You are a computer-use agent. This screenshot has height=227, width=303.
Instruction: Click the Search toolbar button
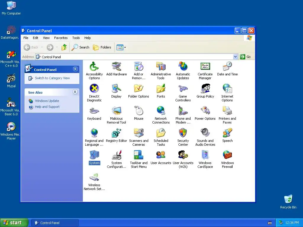click(80, 47)
